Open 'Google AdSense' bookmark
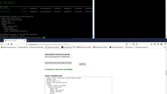Screen dimensions: 167x94 tap(22, 47)
